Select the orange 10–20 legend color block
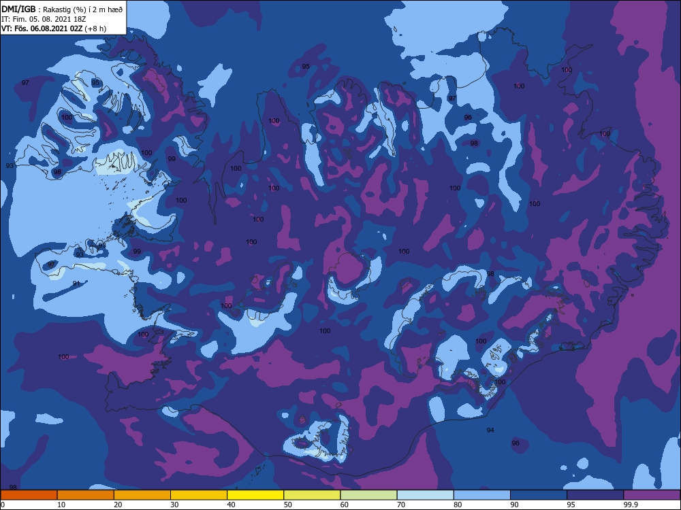The height and width of the screenshot is (510, 681). tap(86, 495)
